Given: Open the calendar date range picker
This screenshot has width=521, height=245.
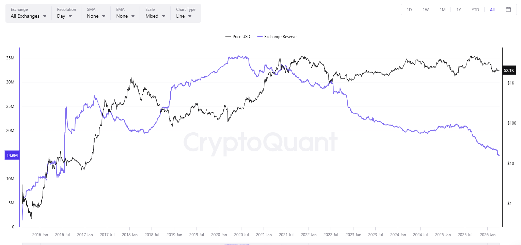Looking at the screenshot, I should coord(509,10).
